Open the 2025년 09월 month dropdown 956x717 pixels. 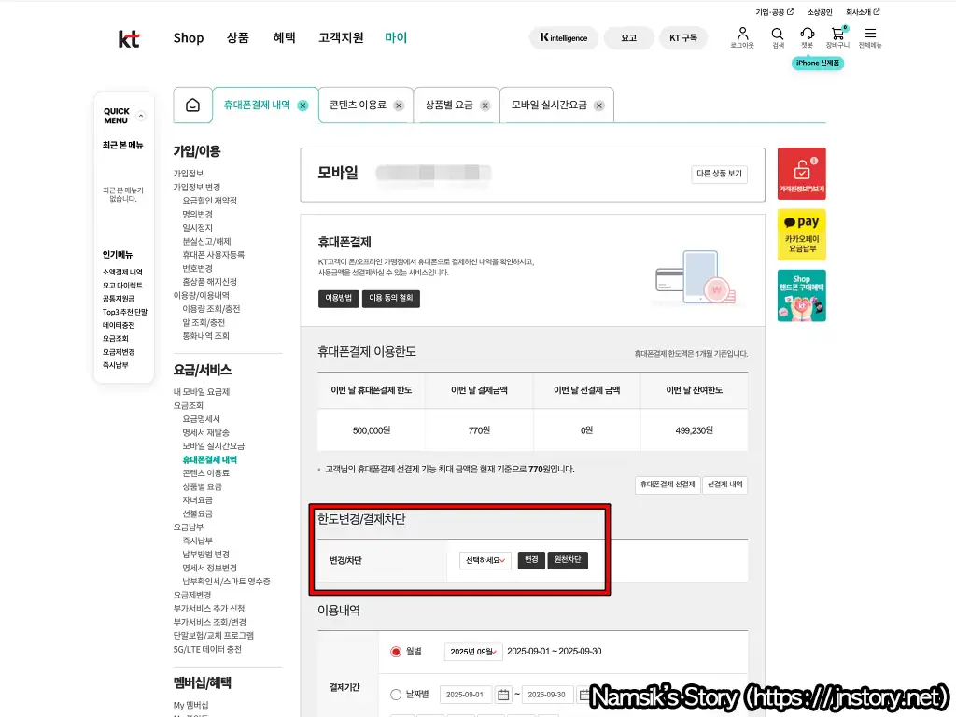coord(472,652)
